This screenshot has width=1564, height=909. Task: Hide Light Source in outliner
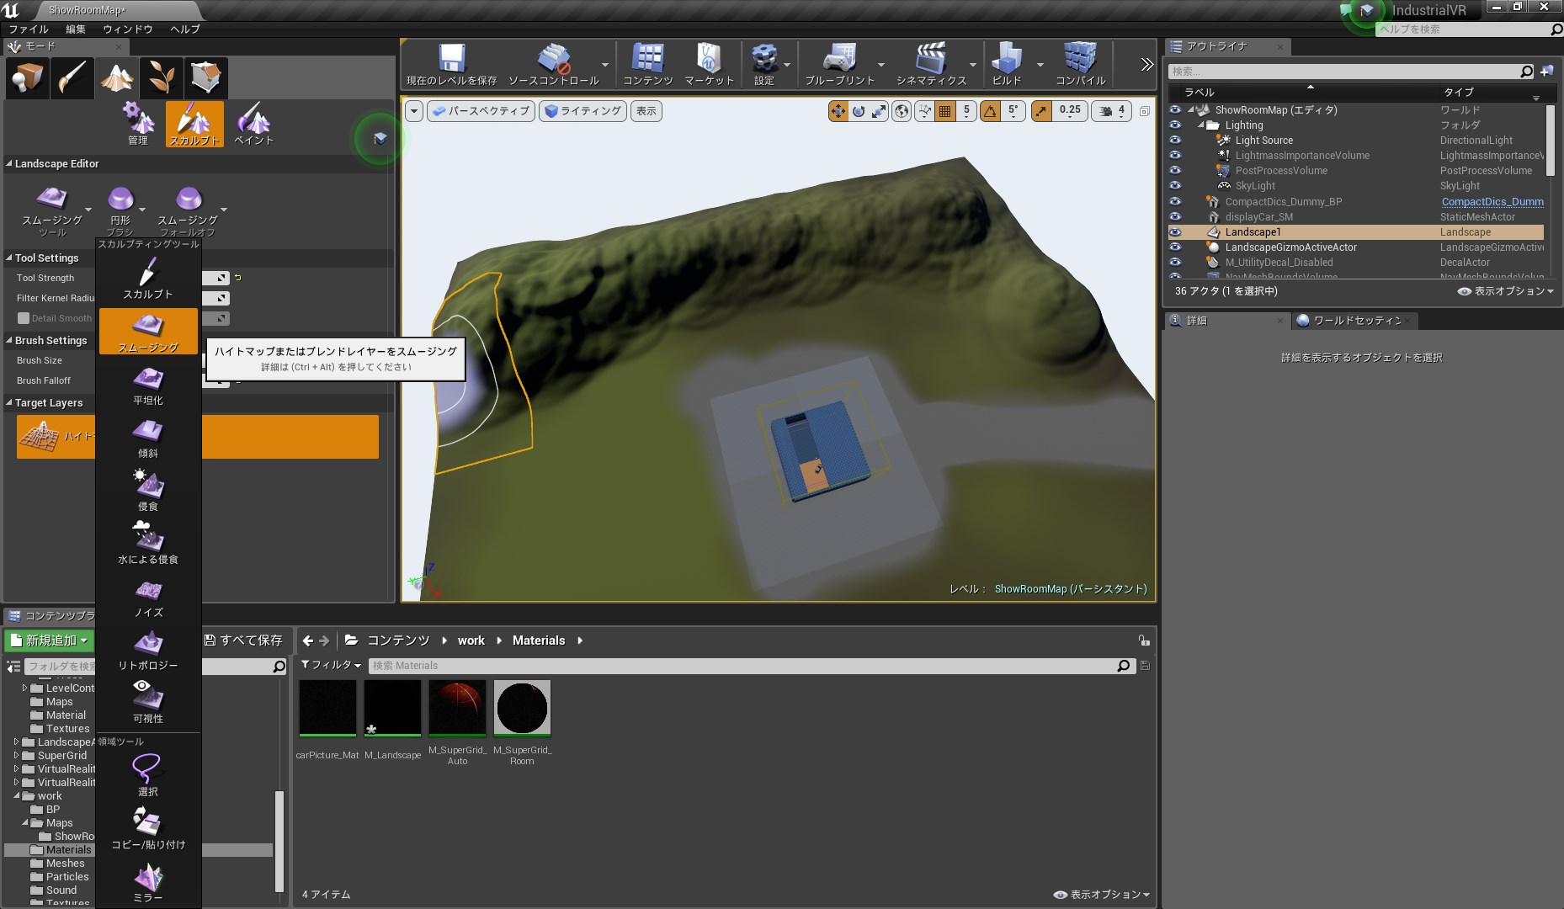click(x=1175, y=141)
